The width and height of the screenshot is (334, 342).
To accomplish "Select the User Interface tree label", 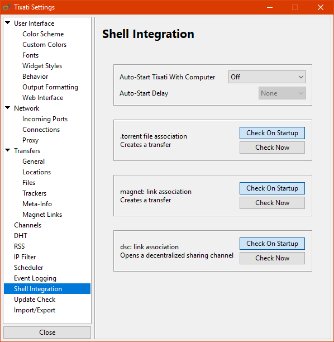I will 34,23.
